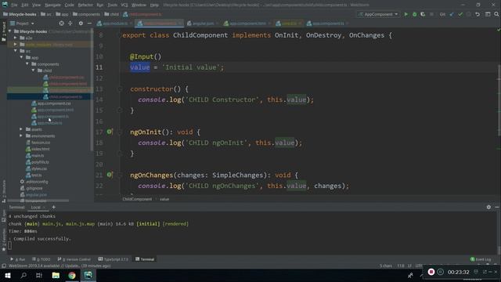Add a new terminal session with plus icon

tap(54, 207)
